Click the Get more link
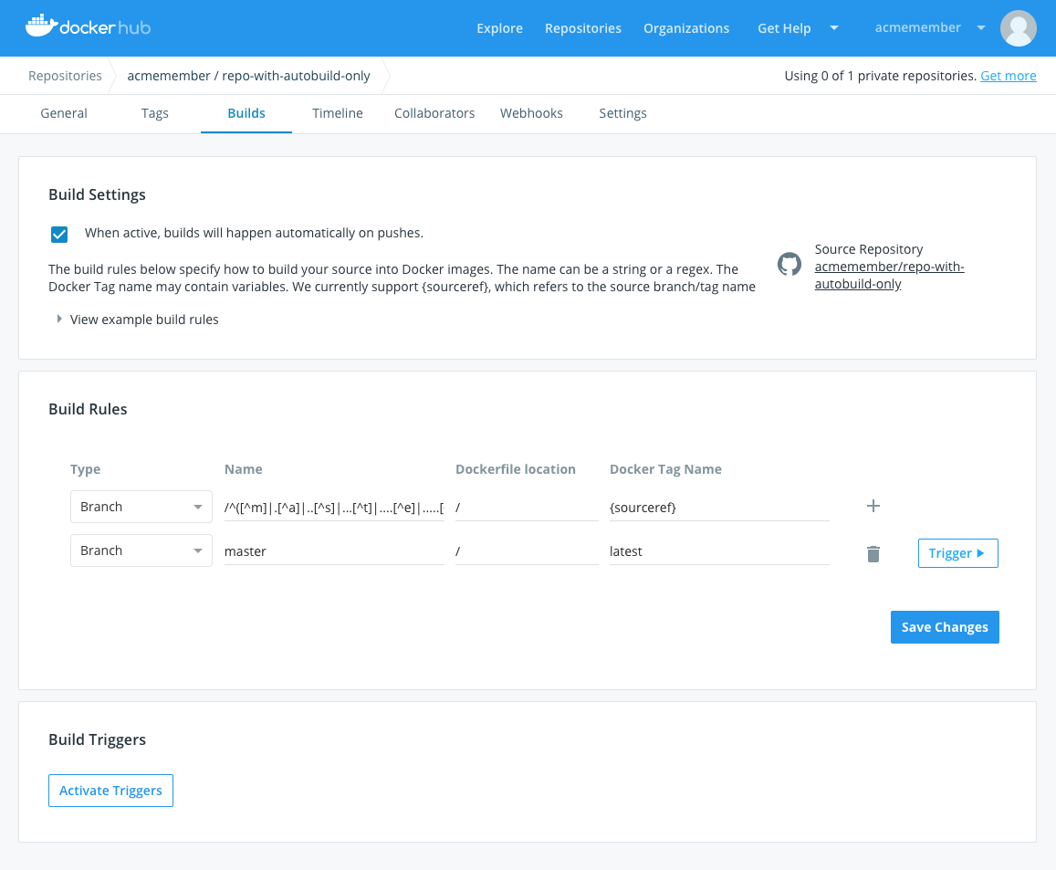This screenshot has height=870, width=1056. [1008, 76]
